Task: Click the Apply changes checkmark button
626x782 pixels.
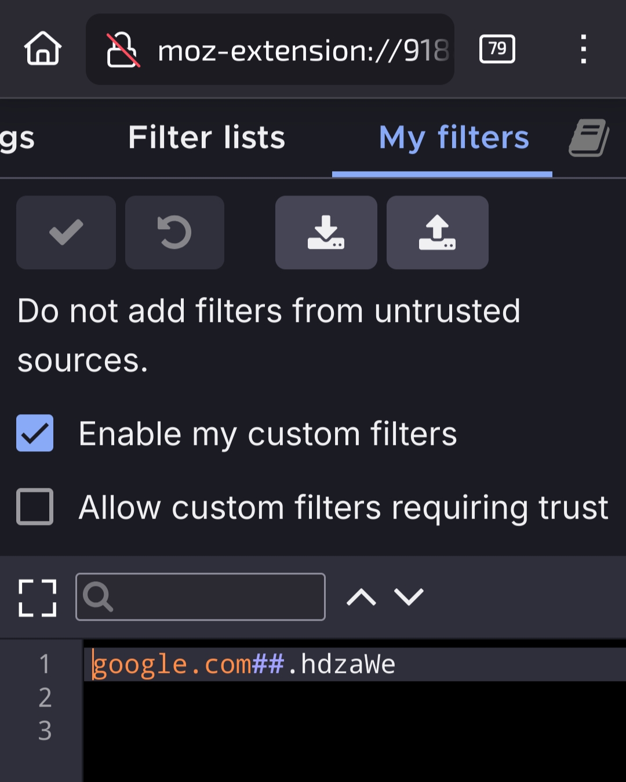Action: coord(66,232)
